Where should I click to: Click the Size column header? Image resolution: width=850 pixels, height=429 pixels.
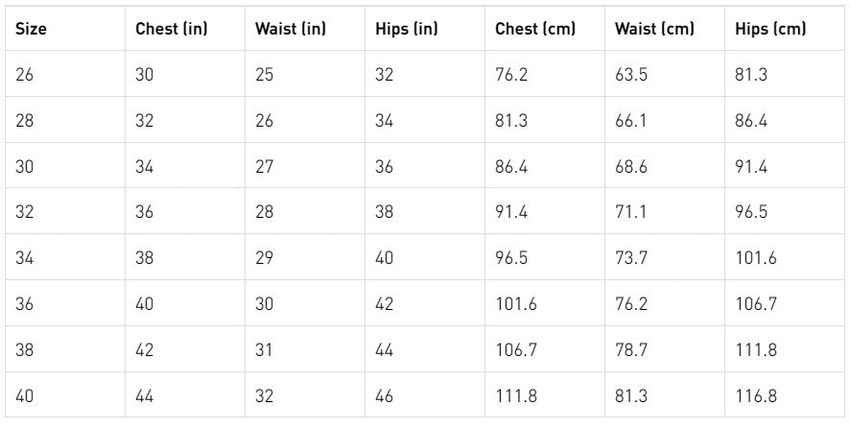point(31,29)
